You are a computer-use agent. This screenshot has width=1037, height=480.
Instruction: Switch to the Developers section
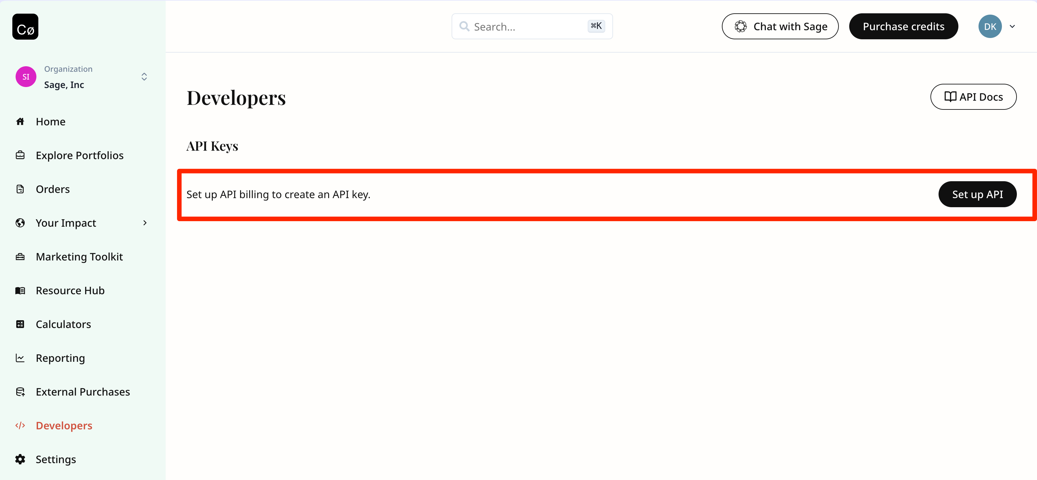[x=64, y=425]
